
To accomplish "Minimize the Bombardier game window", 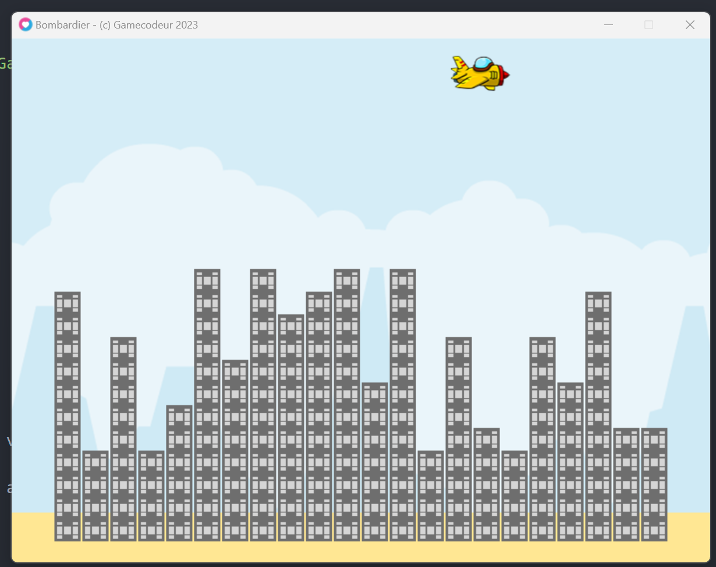I will (609, 25).
